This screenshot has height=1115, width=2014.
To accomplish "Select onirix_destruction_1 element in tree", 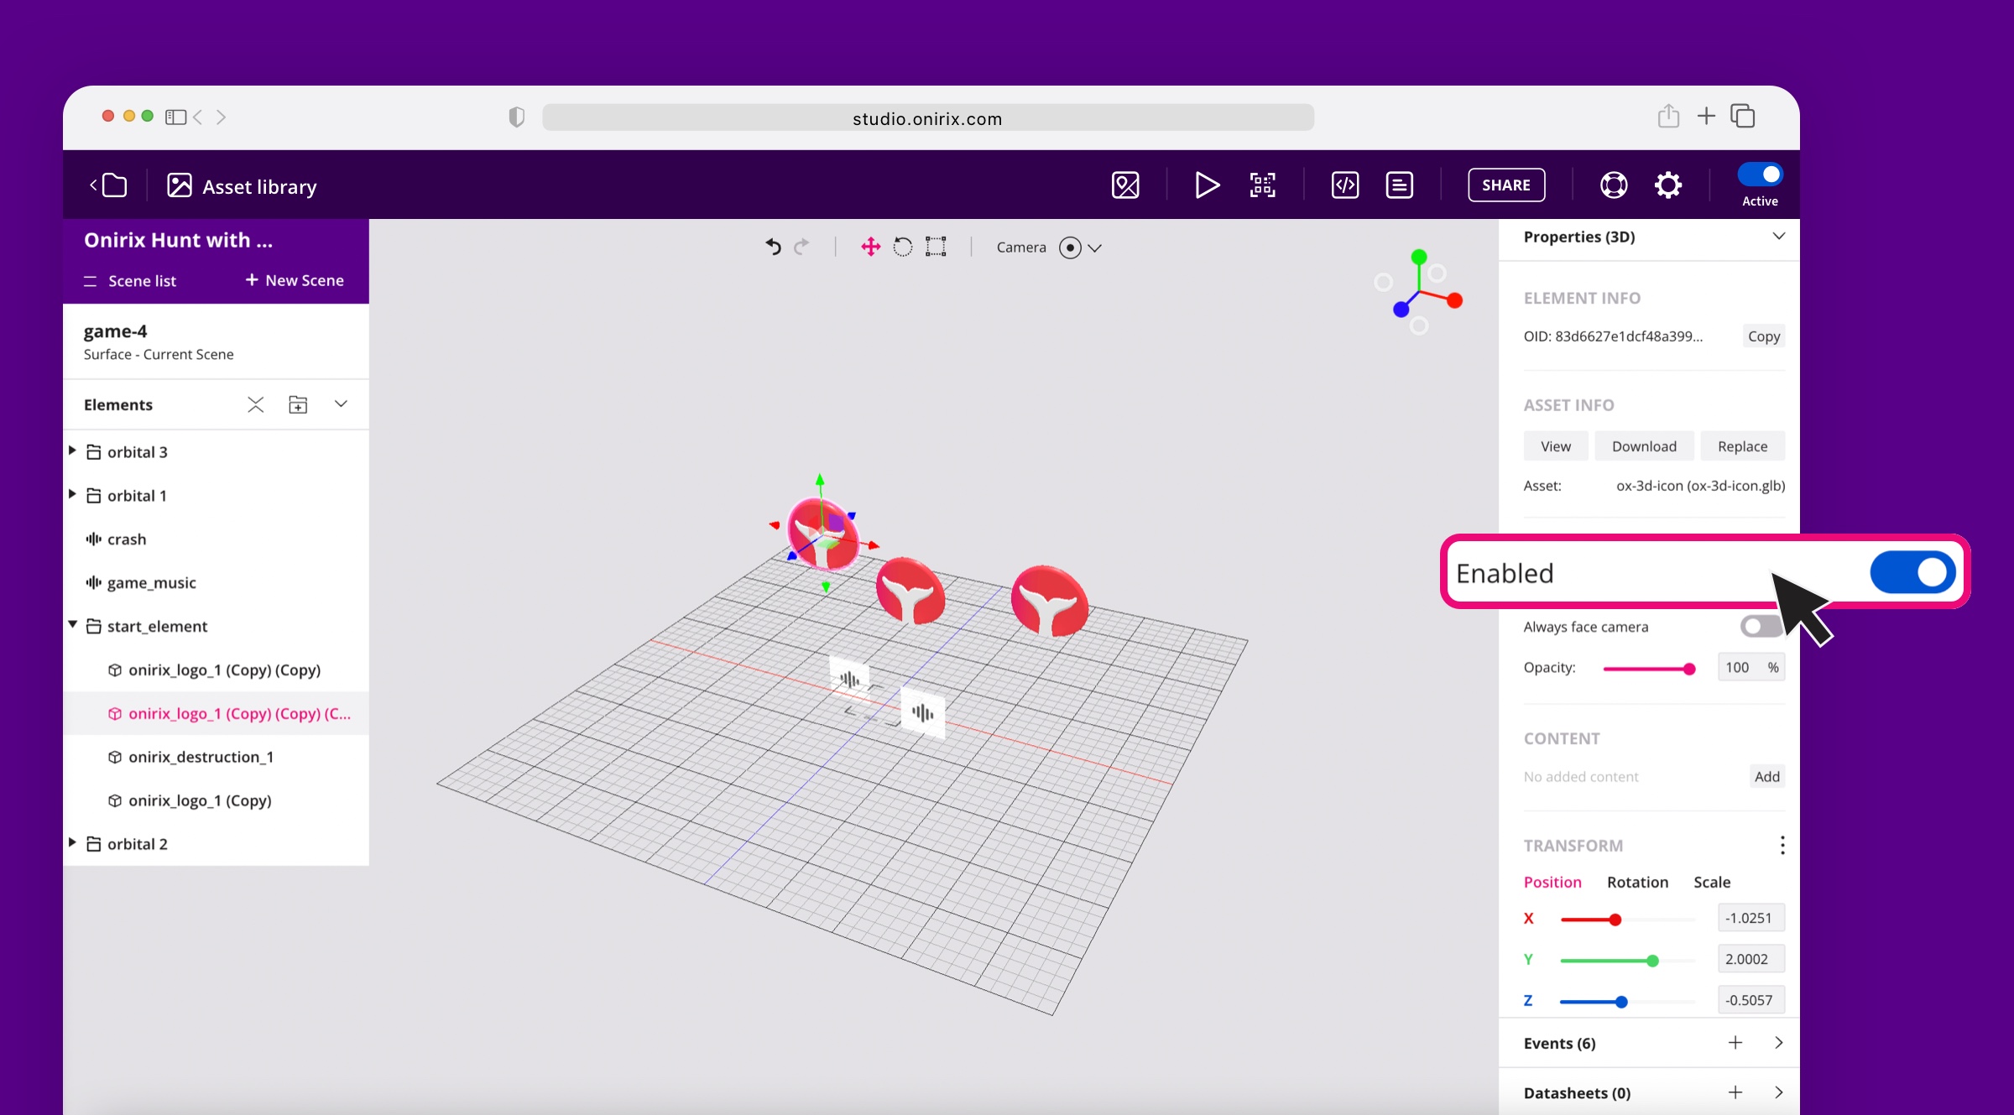I will click(x=201, y=757).
